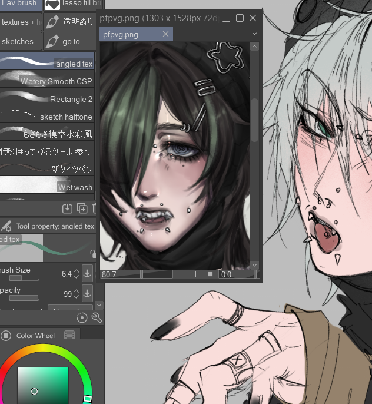Close the pfpvg.png tab

pos(166,34)
